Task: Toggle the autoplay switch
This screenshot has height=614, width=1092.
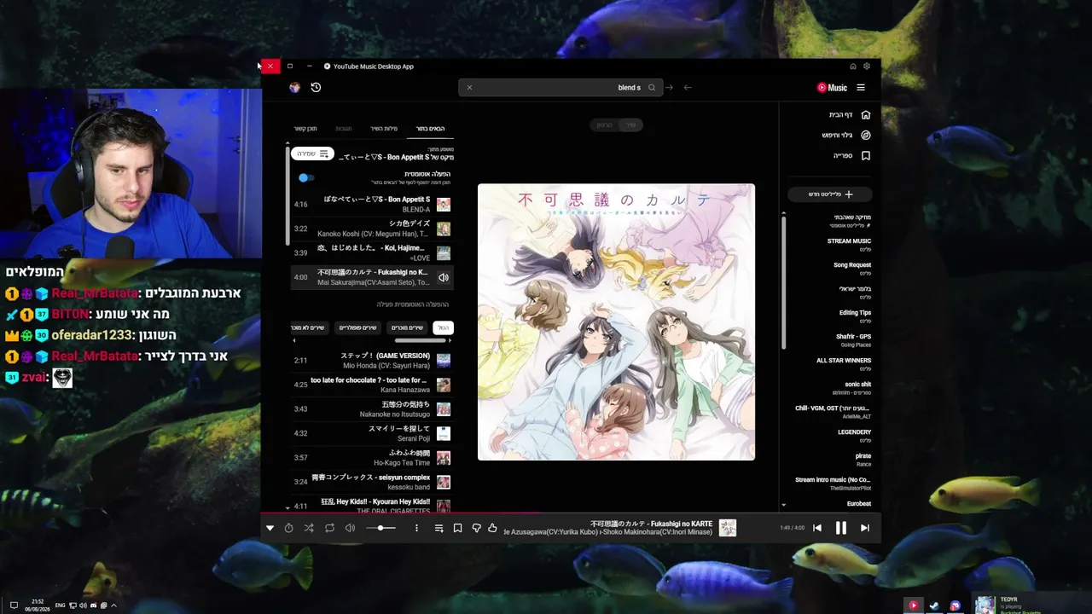Action: click(x=306, y=177)
